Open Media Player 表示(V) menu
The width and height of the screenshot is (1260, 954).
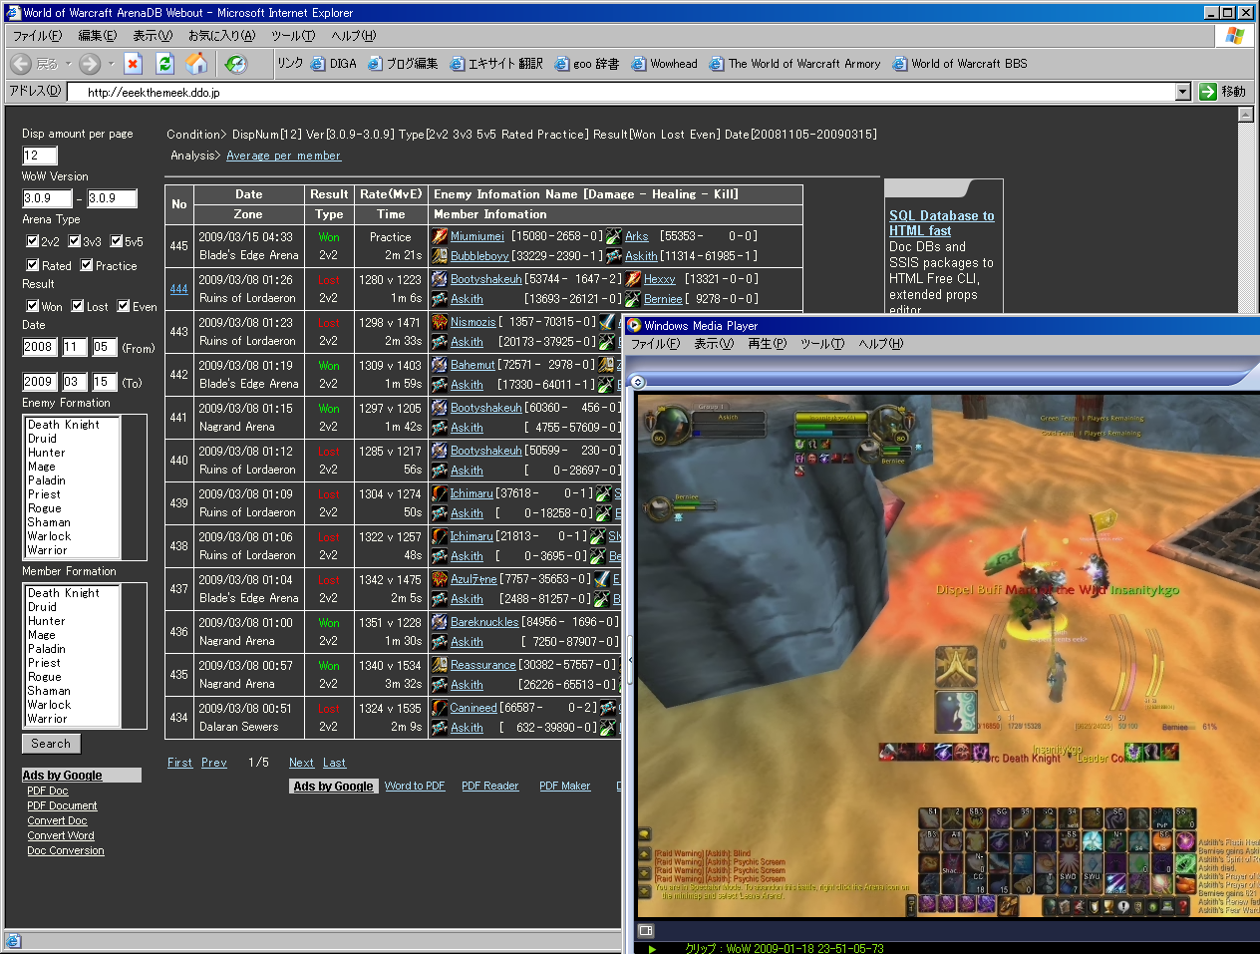tap(714, 344)
